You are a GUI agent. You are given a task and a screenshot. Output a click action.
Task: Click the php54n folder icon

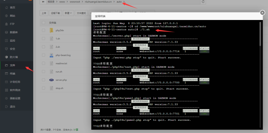tap(51, 30)
